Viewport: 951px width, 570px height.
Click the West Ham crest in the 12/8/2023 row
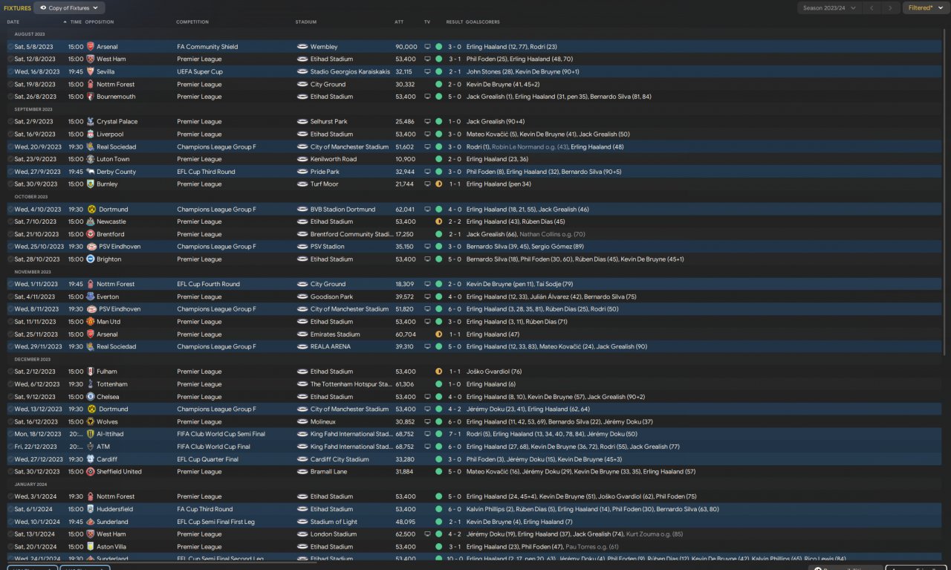(x=91, y=59)
